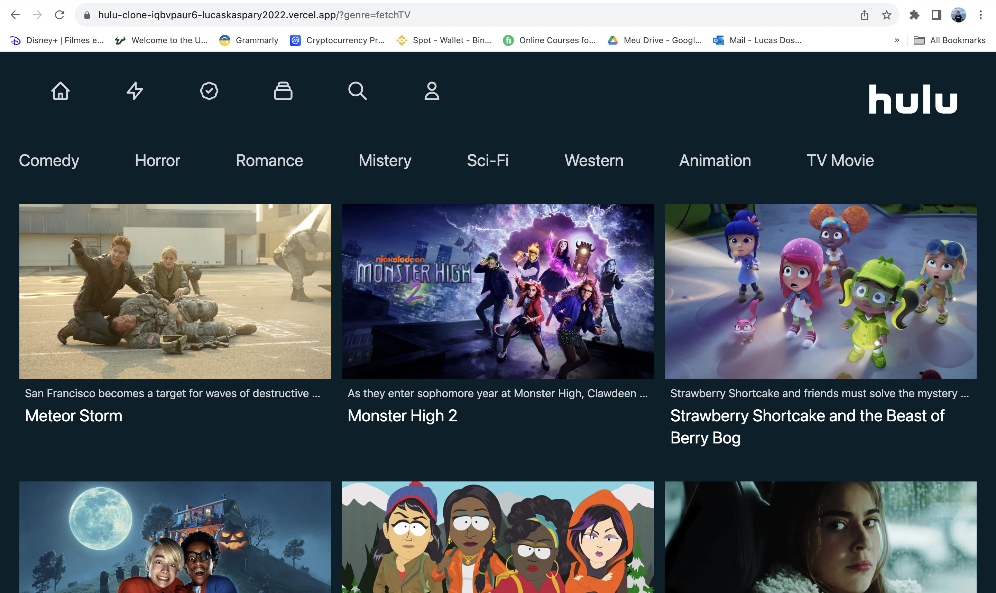The height and width of the screenshot is (593, 996).
Task: Click the Verified badge check icon
Action: point(209,91)
